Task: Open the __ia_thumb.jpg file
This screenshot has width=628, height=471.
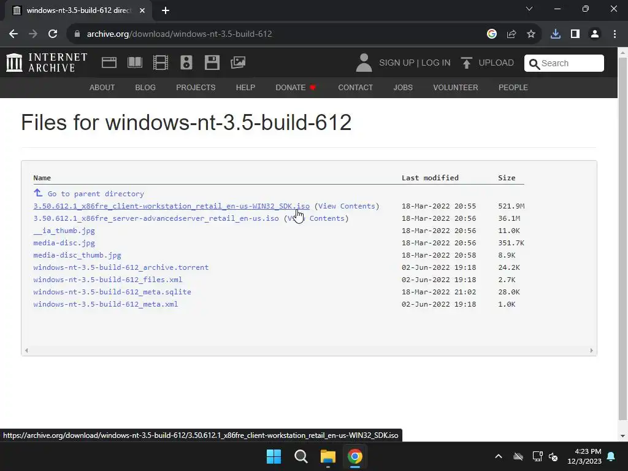Action: (x=64, y=231)
